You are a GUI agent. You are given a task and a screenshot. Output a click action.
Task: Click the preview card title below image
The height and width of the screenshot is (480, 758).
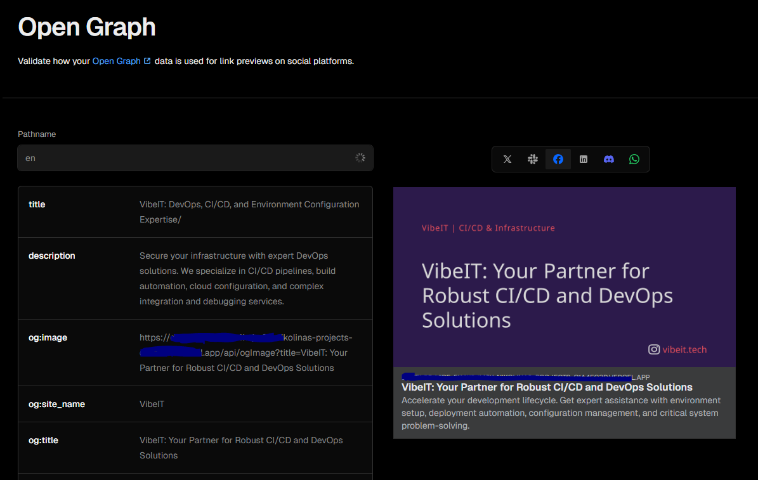(x=547, y=387)
